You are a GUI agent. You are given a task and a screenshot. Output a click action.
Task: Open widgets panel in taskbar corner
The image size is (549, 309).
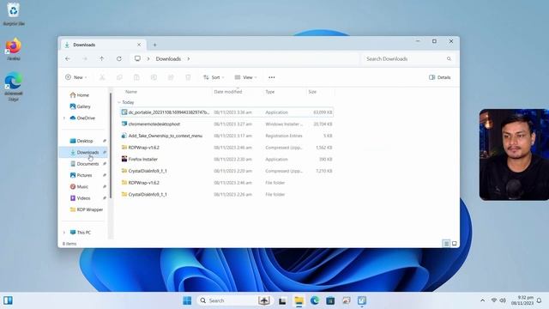click(8, 300)
